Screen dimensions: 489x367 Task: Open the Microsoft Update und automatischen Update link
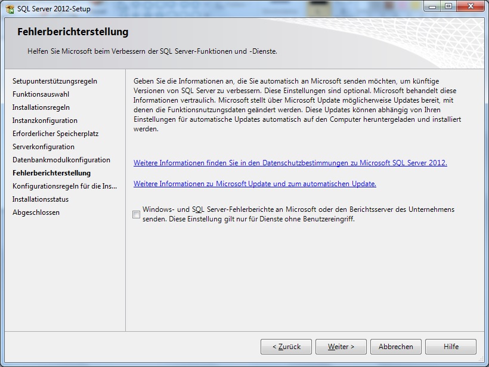(x=255, y=184)
